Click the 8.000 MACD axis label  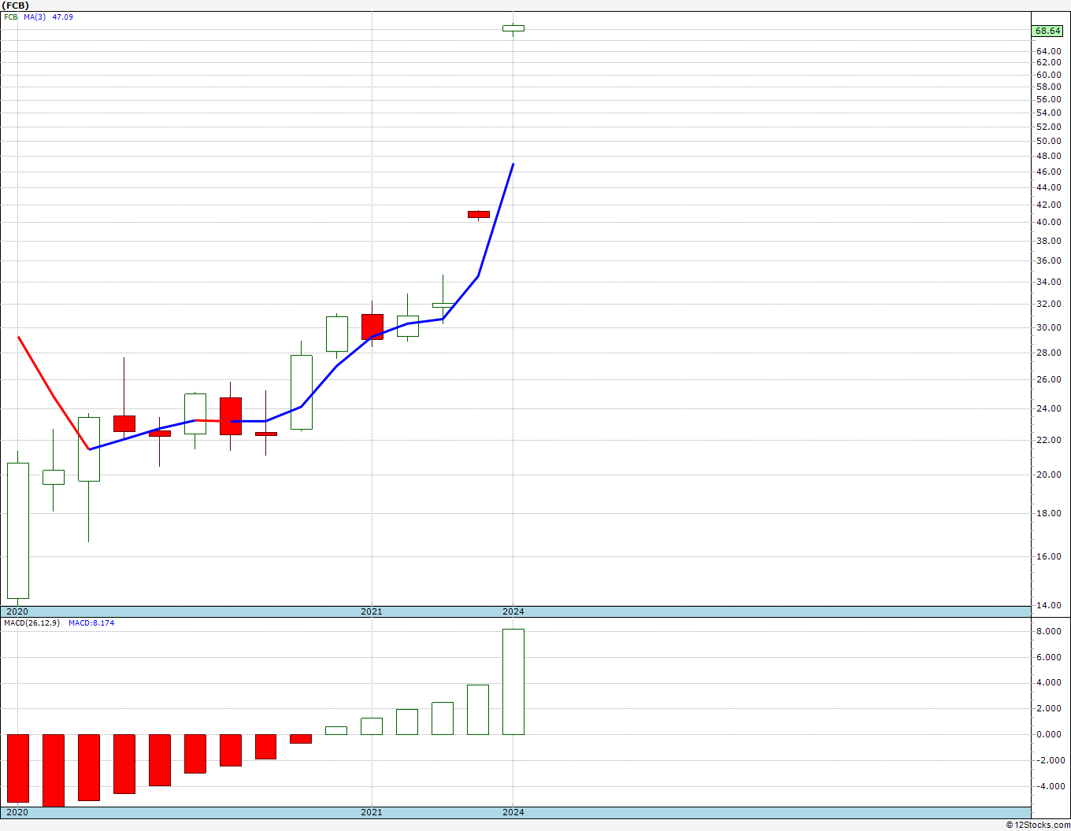(x=1047, y=631)
